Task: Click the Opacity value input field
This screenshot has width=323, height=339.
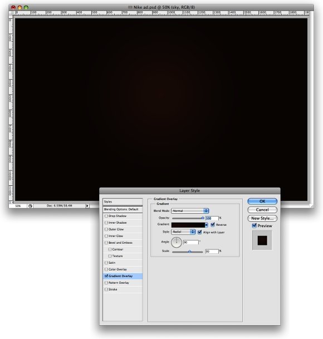Action: (212, 218)
